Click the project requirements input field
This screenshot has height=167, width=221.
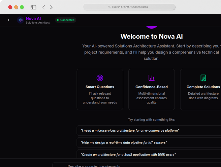pos(137,165)
